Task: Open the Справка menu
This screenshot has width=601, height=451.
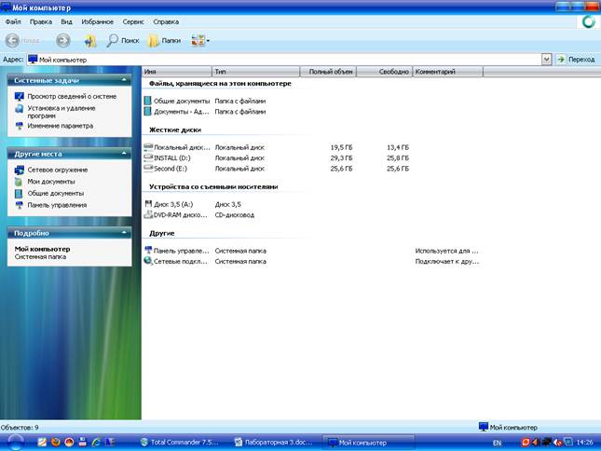Action: (x=166, y=21)
